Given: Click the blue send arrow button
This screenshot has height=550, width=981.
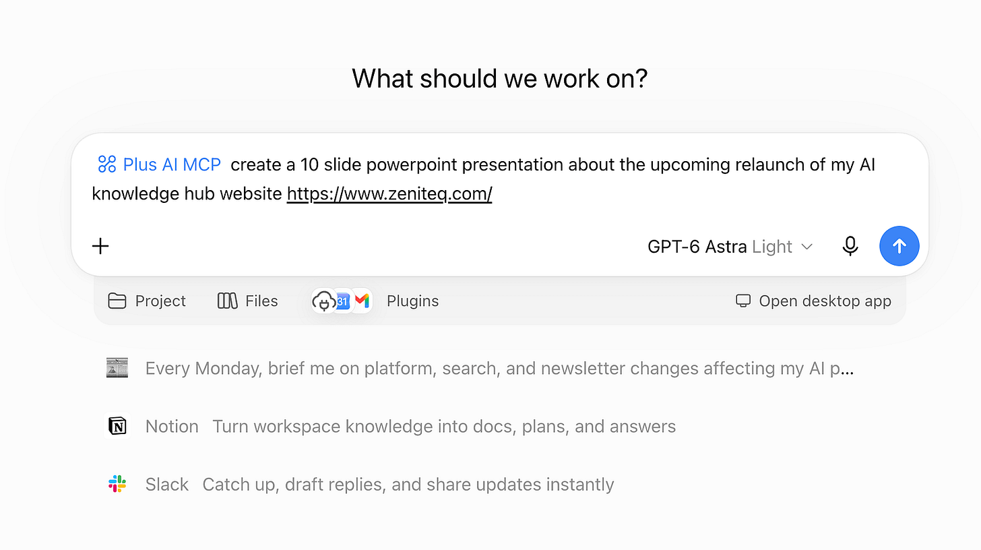Looking at the screenshot, I should [899, 246].
